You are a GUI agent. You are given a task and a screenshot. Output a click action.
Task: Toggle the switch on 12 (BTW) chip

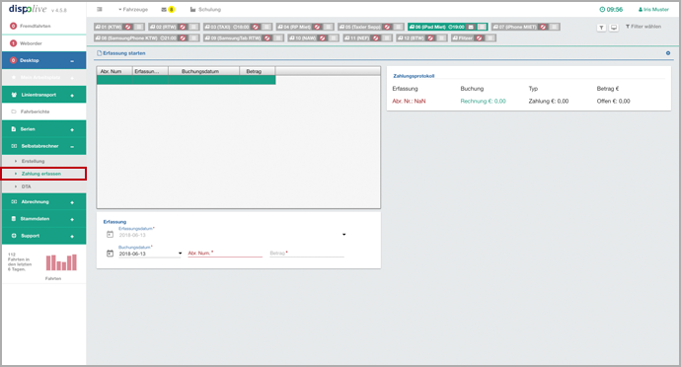point(441,38)
